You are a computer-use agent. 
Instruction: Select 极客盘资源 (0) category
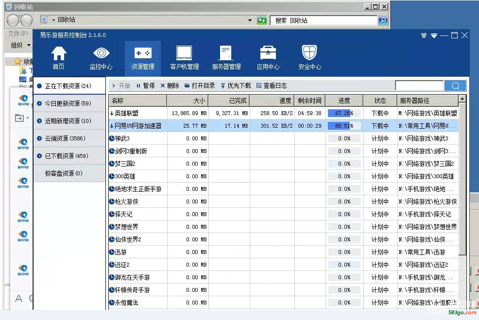[x=69, y=173]
